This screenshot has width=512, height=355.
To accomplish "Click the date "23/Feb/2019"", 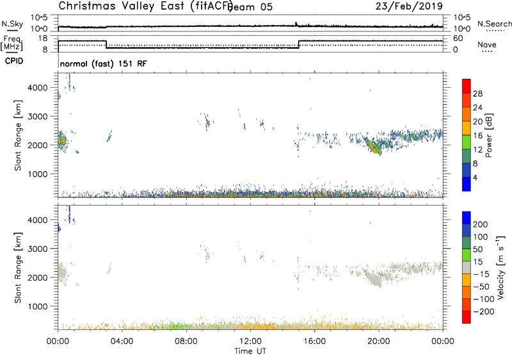I will tap(409, 6).
